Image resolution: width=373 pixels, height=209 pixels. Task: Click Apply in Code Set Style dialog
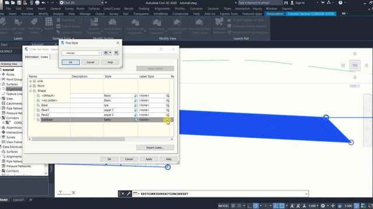point(149,159)
